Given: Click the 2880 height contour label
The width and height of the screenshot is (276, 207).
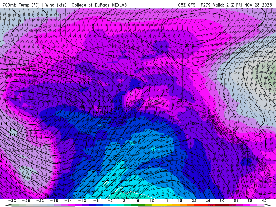Looking at the screenshot, I should 138,88.
